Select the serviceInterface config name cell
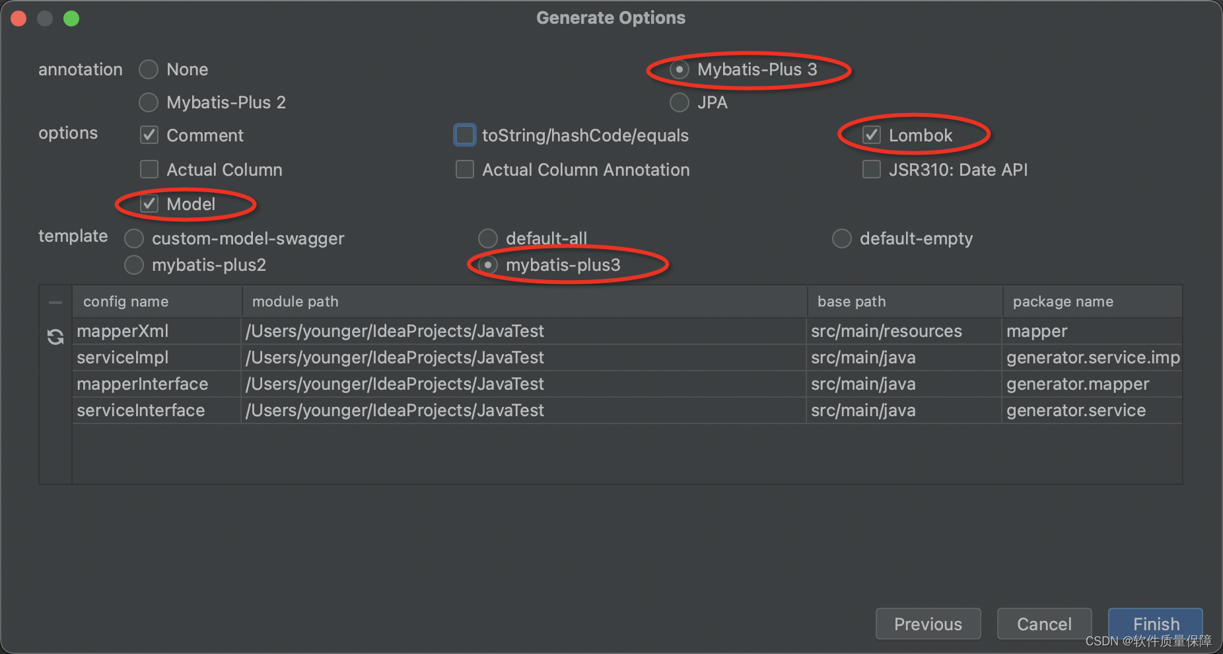The image size is (1223, 654). [157, 410]
